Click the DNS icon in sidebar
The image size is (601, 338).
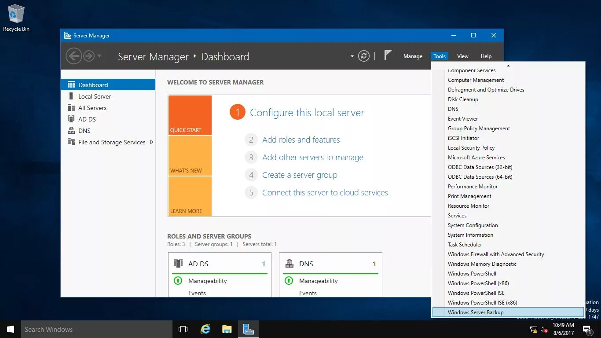coord(71,130)
